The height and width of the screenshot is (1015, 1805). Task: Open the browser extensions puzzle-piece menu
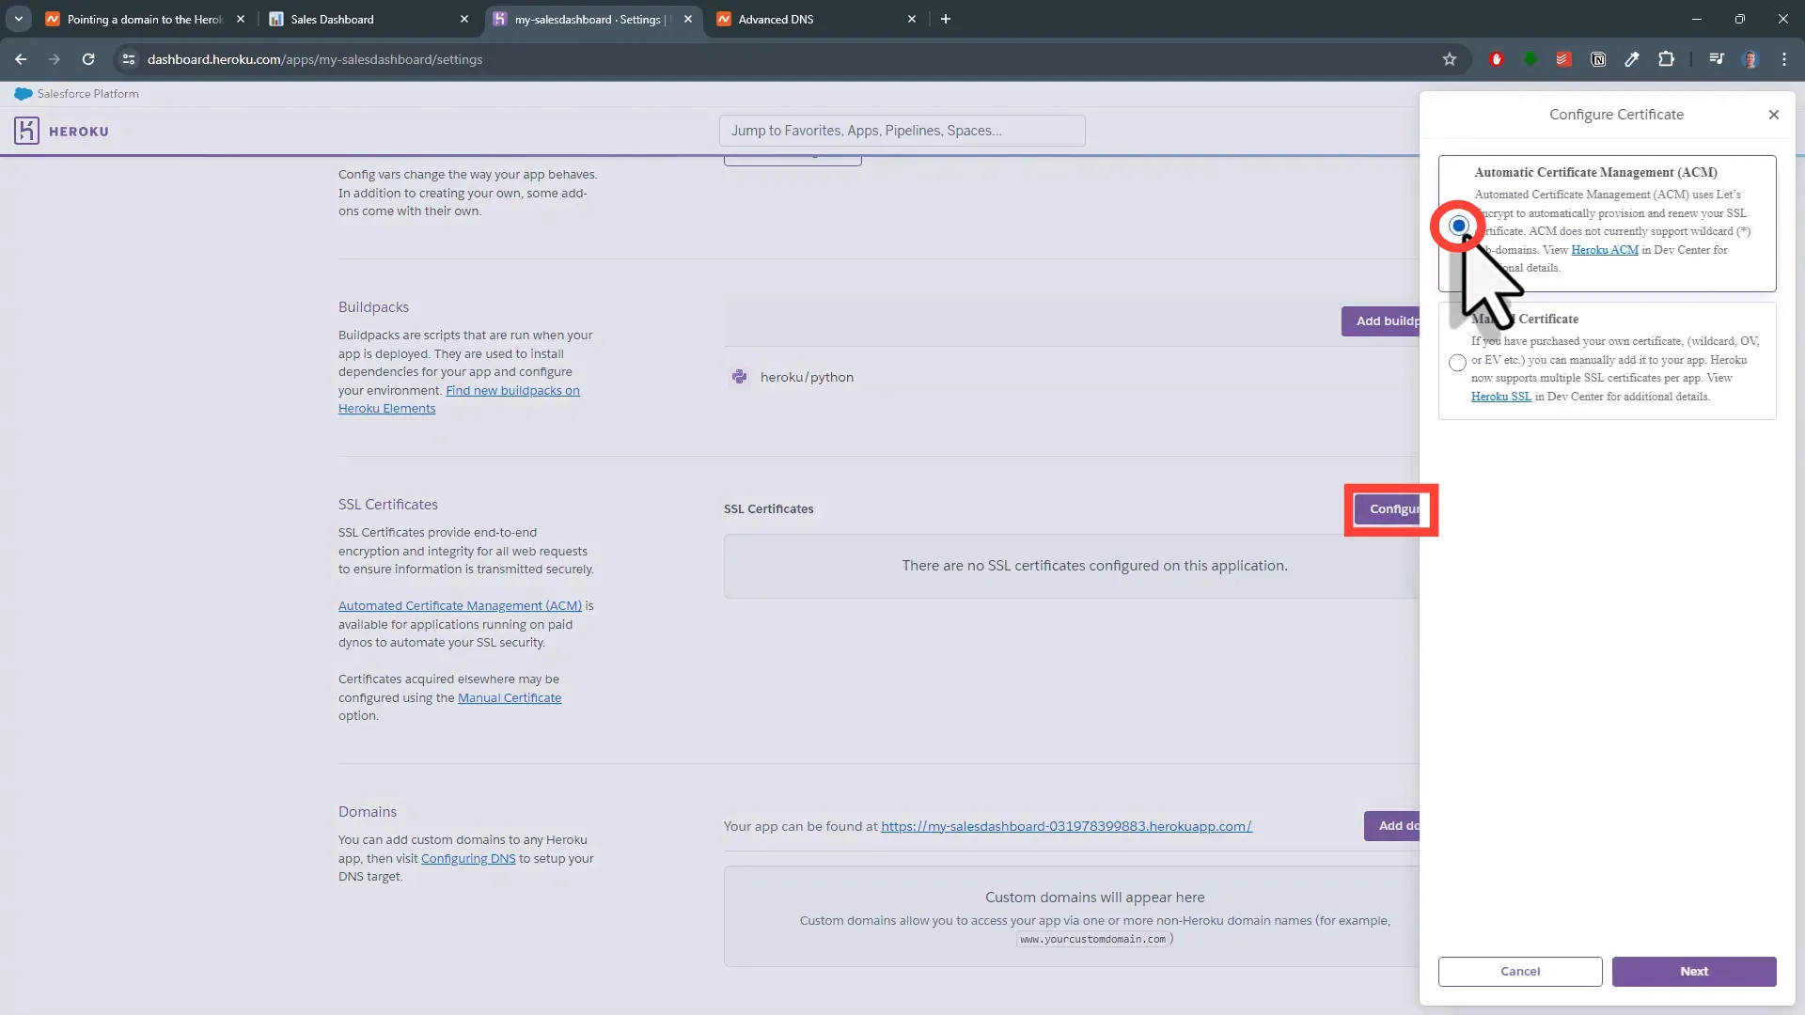tap(1667, 59)
